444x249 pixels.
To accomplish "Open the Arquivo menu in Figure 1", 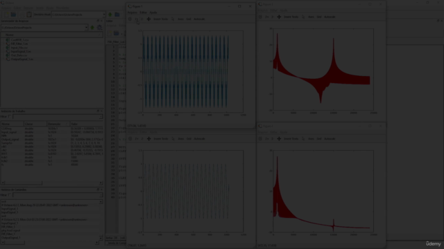I will 133,12.
